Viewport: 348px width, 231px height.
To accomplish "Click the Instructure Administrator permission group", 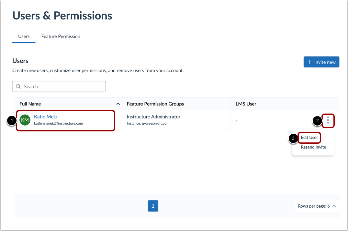I will pyautogui.click(x=153, y=116).
